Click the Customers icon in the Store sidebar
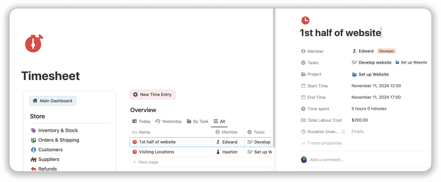 coord(33,150)
